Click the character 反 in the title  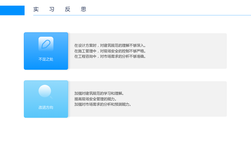pos(67,9)
